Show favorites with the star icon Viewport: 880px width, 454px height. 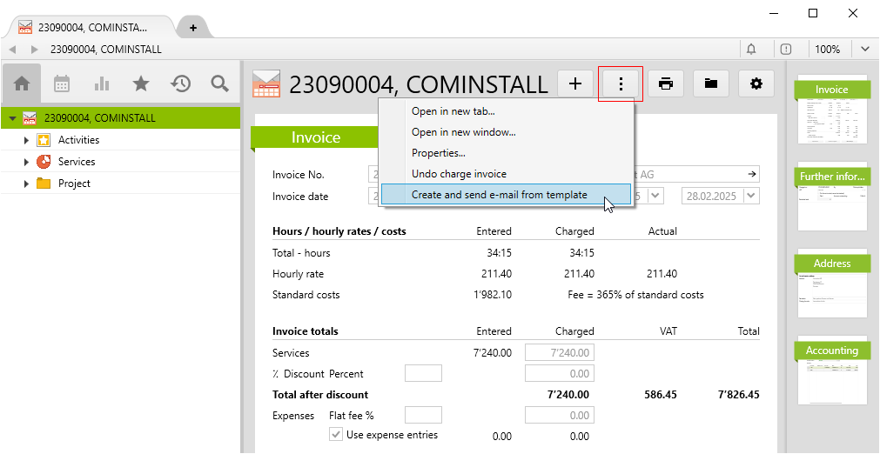coord(140,83)
